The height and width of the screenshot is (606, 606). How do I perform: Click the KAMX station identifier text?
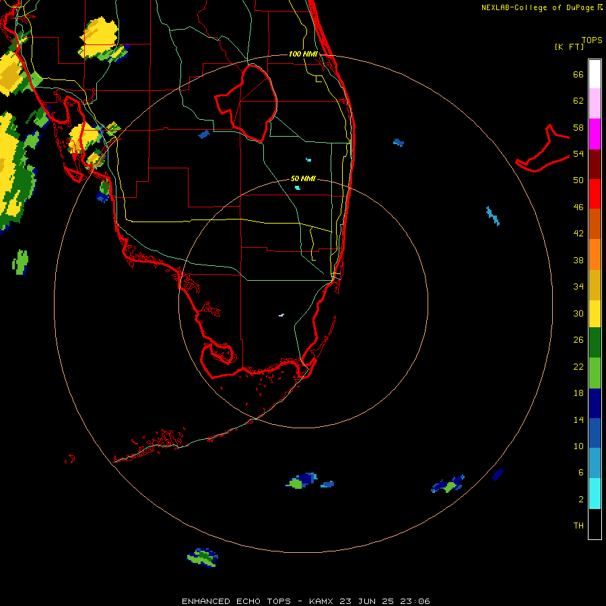click(x=322, y=601)
